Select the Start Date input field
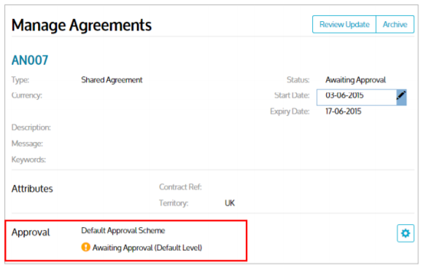This screenshot has width=423, height=270. click(x=357, y=98)
